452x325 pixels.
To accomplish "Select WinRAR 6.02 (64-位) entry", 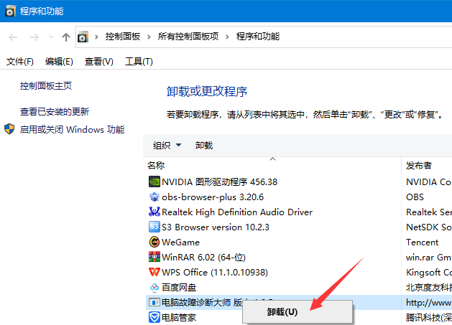I will tap(204, 257).
